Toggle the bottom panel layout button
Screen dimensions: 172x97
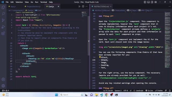[x=148, y=2]
